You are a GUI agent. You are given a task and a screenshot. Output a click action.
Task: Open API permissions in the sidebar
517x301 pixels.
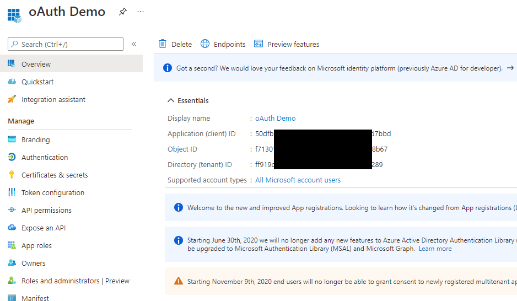pyautogui.click(x=46, y=211)
